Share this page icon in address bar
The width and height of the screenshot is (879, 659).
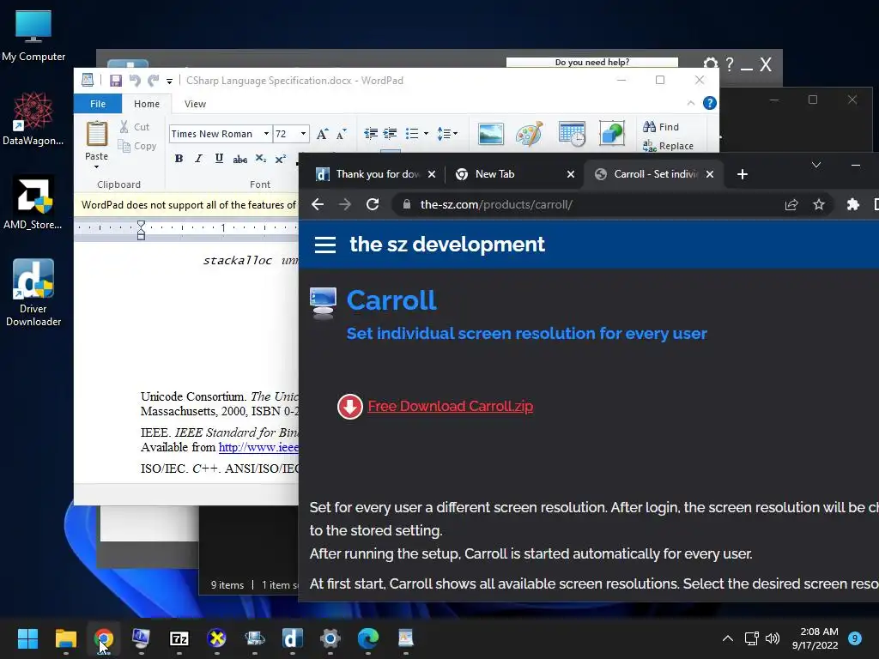[x=791, y=204]
